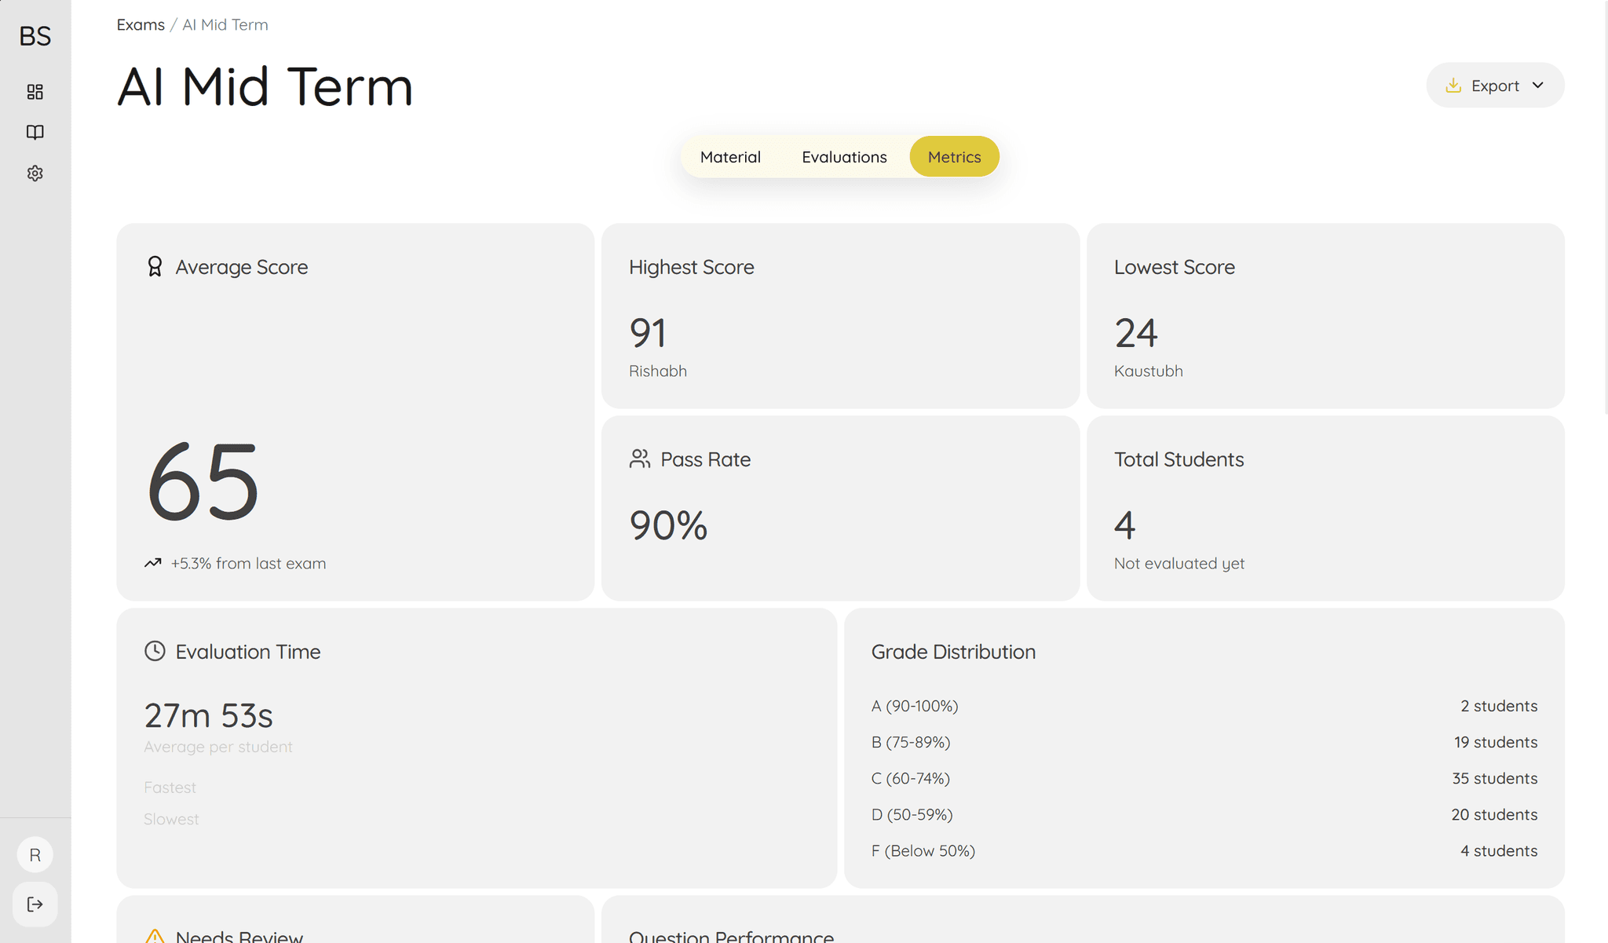This screenshot has height=943, width=1608.
Task: Click the Export chevron arrow
Action: point(1537,85)
